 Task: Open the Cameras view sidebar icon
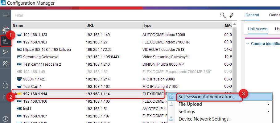pos(5,52)
